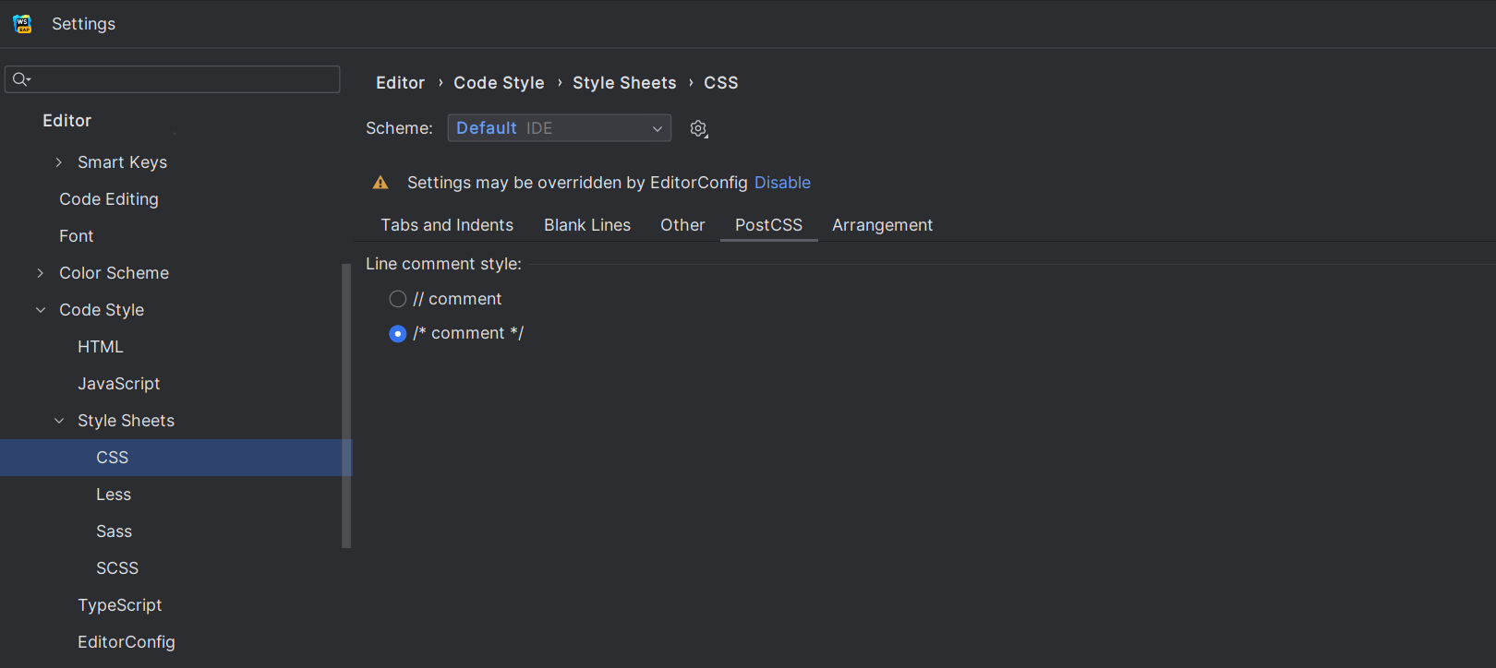Click the WebStorm logo icon
The image size is (1496, 668).
click(x=23, y=24)
